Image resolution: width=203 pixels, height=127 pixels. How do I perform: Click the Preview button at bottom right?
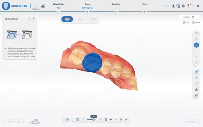coord(191,122)
